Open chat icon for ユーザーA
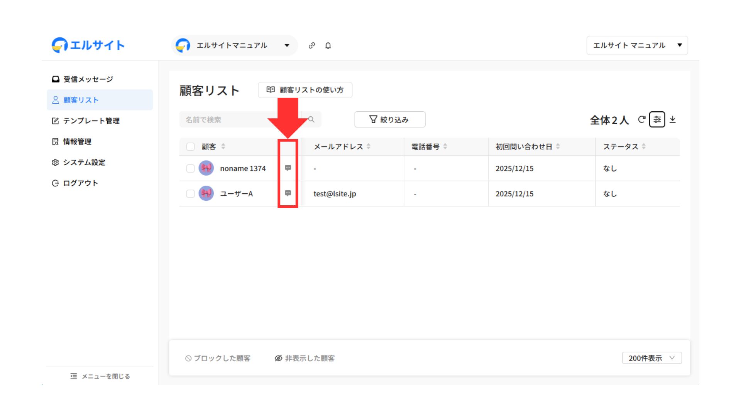Viewport: 741px width, 416px height. tap(288, 193)
